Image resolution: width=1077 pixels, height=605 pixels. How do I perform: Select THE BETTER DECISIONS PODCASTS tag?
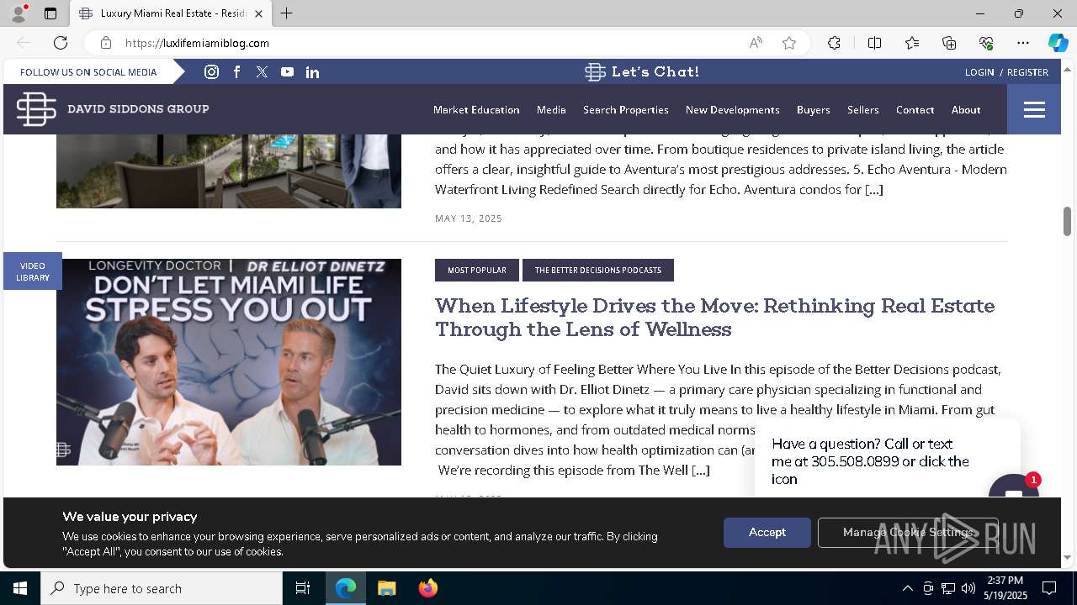(x=598, y=271)
